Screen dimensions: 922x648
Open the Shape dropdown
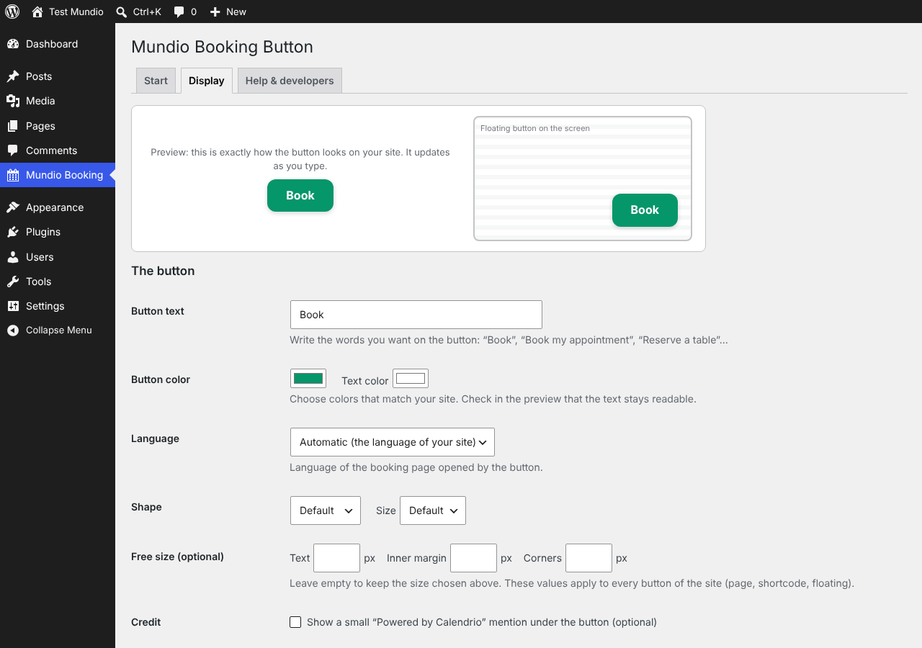tap(326, 510)
